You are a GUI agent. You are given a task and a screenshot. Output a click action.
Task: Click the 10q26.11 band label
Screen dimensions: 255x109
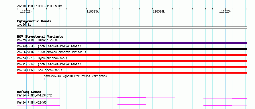(24, 25)
